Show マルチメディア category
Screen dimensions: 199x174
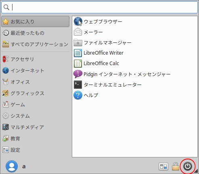tap(36, 127)
